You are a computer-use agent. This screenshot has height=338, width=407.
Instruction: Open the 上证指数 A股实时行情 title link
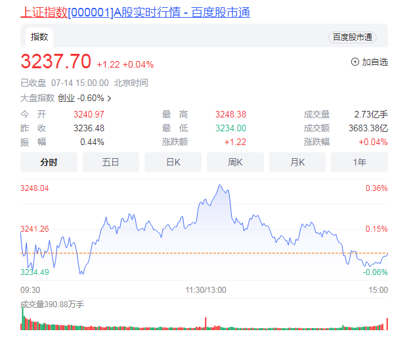(135, 12)
